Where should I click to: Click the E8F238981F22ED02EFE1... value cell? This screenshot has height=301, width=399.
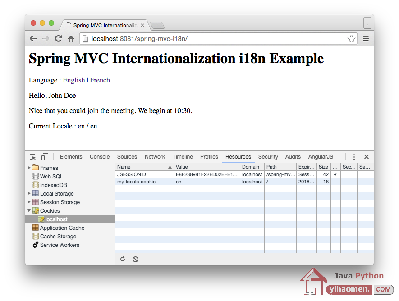tap(206, 174)
